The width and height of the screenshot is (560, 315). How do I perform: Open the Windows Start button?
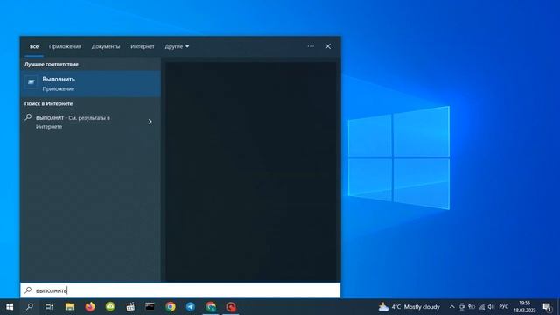pos(10,307)
